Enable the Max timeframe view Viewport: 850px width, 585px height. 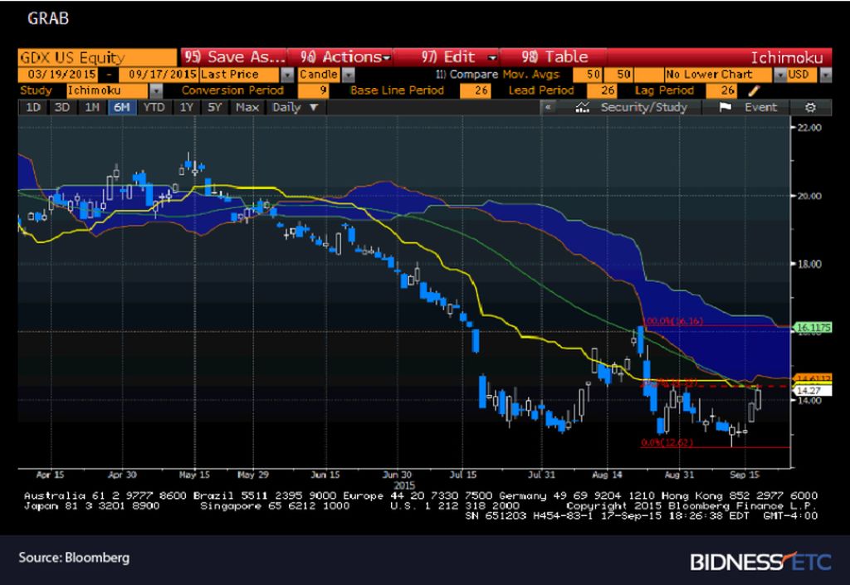click(247, 107)
